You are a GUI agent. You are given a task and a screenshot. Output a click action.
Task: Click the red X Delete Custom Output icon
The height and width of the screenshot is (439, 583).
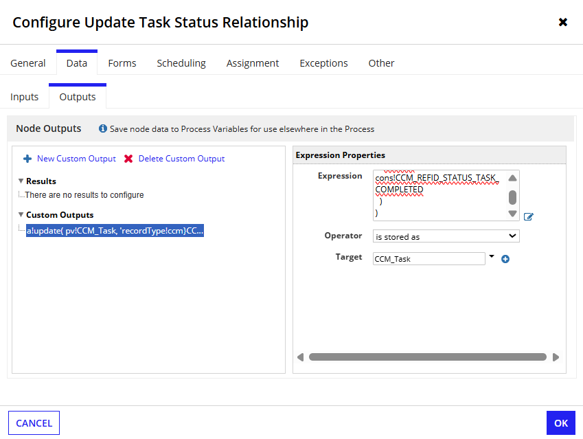pos(128,159)
